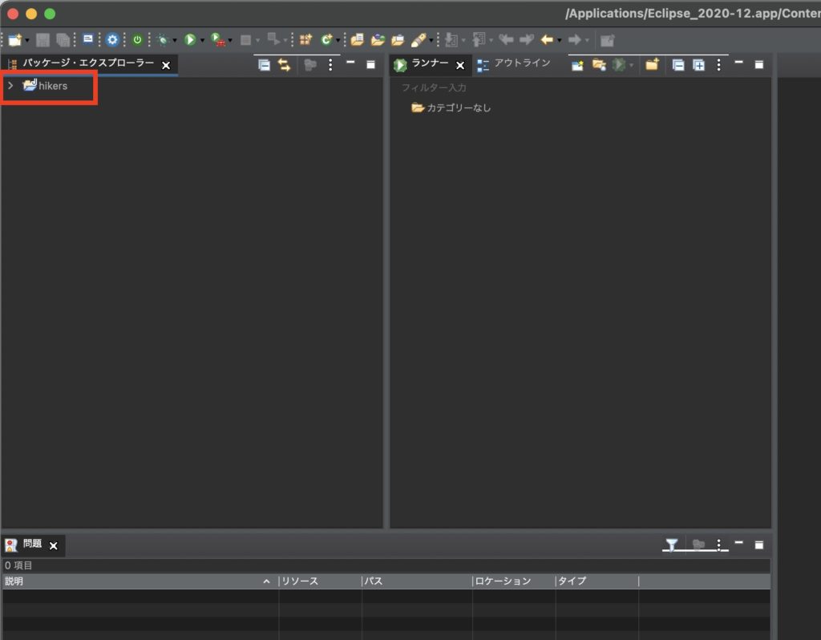Click new category folder icon in ランナー
The width and height of the screenshot is (821, 640).
click(652, 64)
